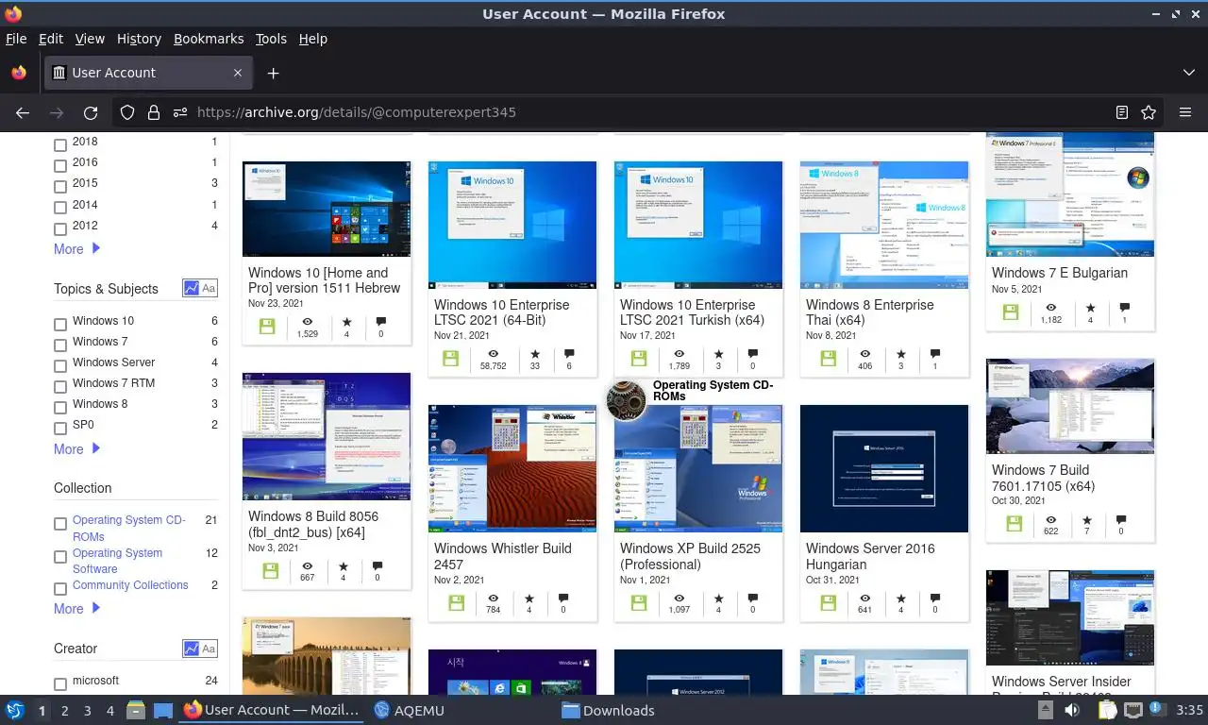This screenshot has height=725, width=1208.
Task: Check the 2018 year filter checkbox
Action: (x=60, y=145)
